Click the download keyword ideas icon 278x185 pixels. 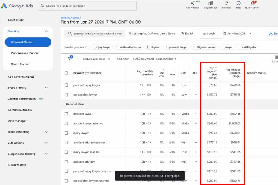tap(271, 34)
